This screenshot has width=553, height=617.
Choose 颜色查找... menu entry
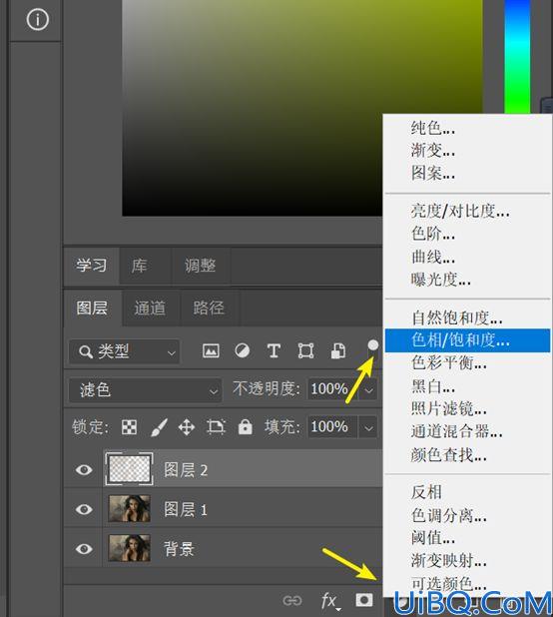tap(467, 455)
